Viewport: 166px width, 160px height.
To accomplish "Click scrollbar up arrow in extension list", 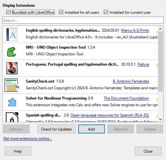I will point(160,29).
